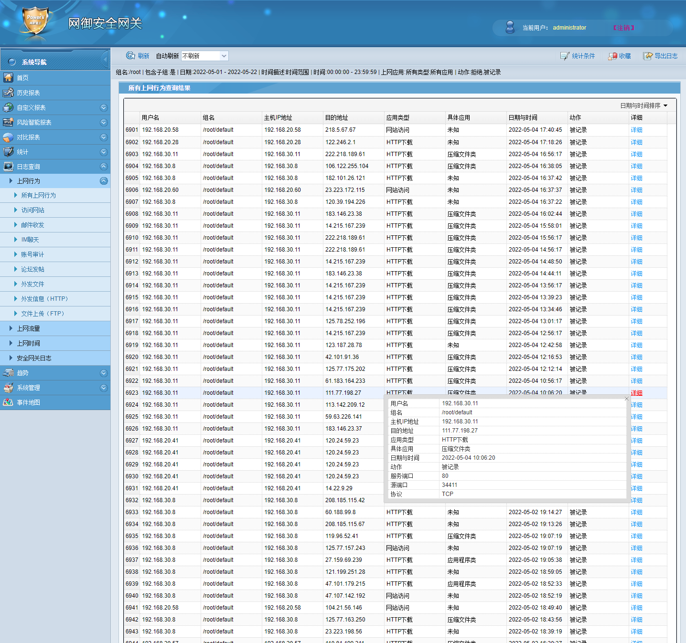Close the detail popup with X
Screen dimensions: 686x643
[627, 399]
